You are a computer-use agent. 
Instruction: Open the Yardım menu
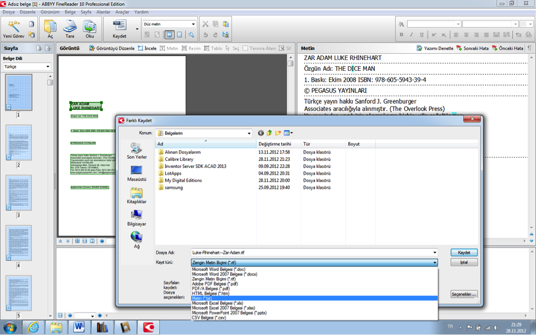[141, 12]
